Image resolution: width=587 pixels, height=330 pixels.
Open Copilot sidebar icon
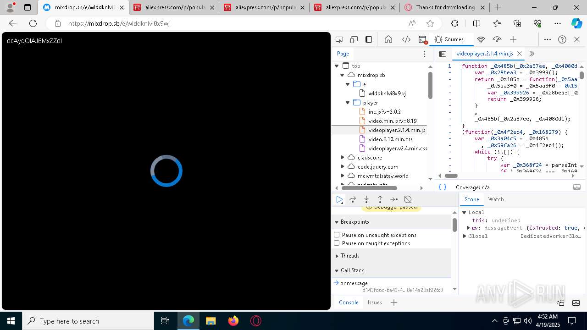(576, 23)
